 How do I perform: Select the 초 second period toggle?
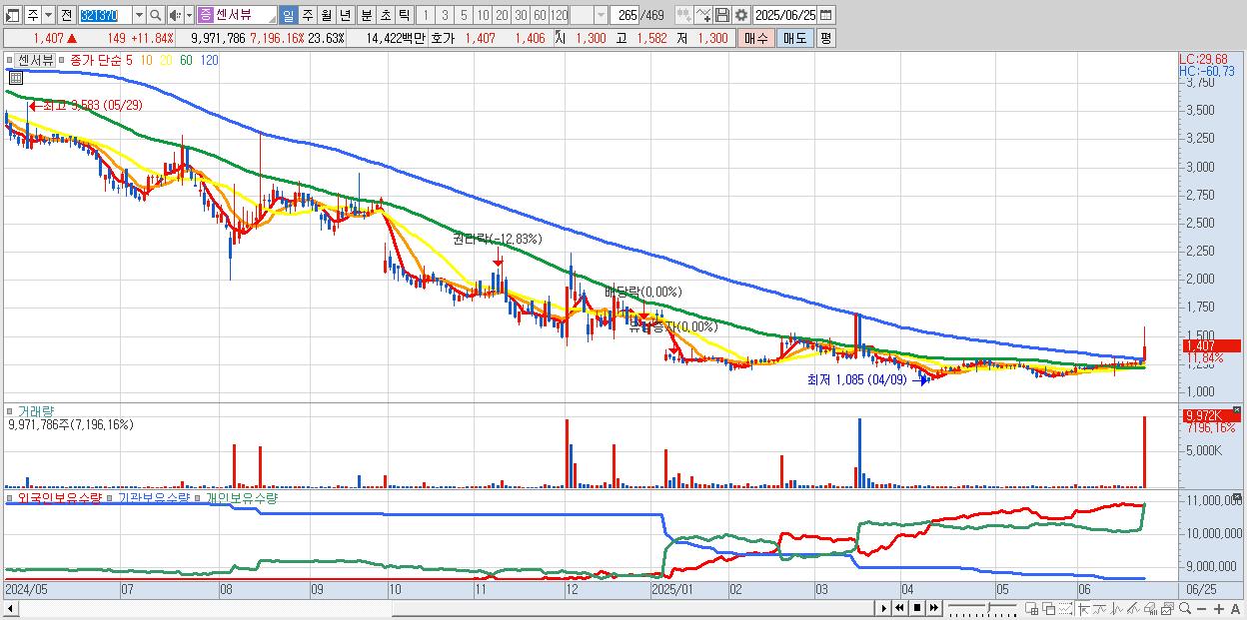385,15
